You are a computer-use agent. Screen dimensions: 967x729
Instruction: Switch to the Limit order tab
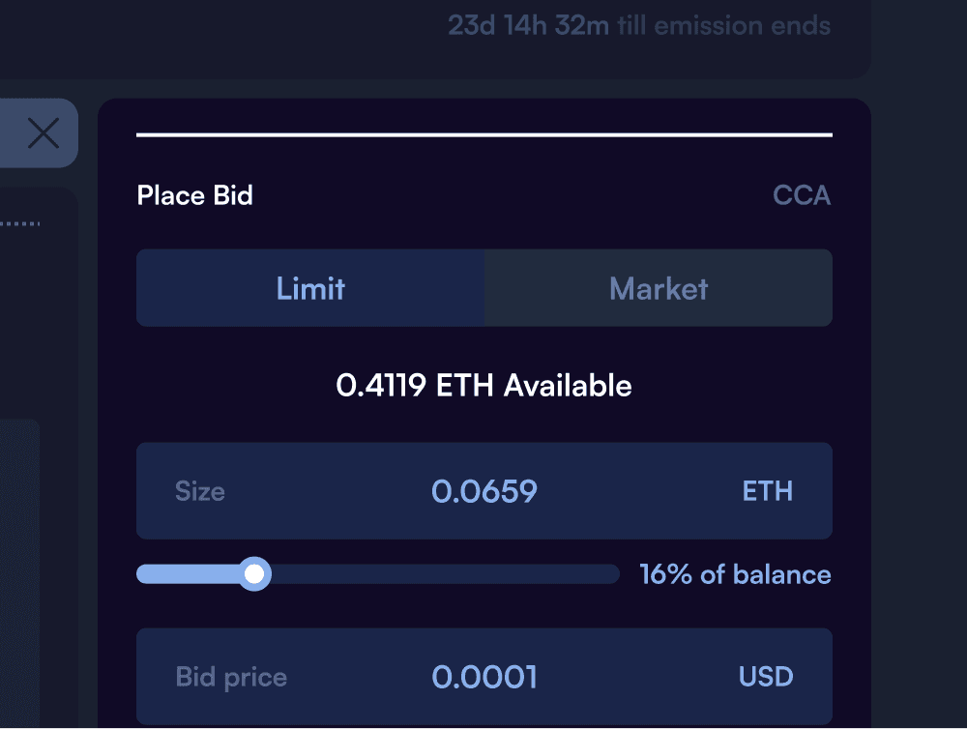[310, 288]
